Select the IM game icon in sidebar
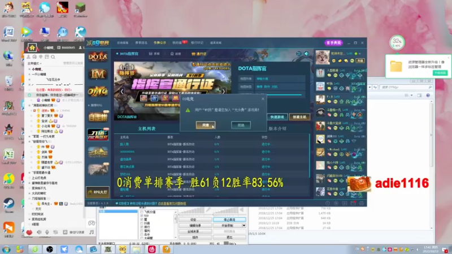The height and width of the screenshot is (254, 452). pyautogui.click(x=98, y=74)
